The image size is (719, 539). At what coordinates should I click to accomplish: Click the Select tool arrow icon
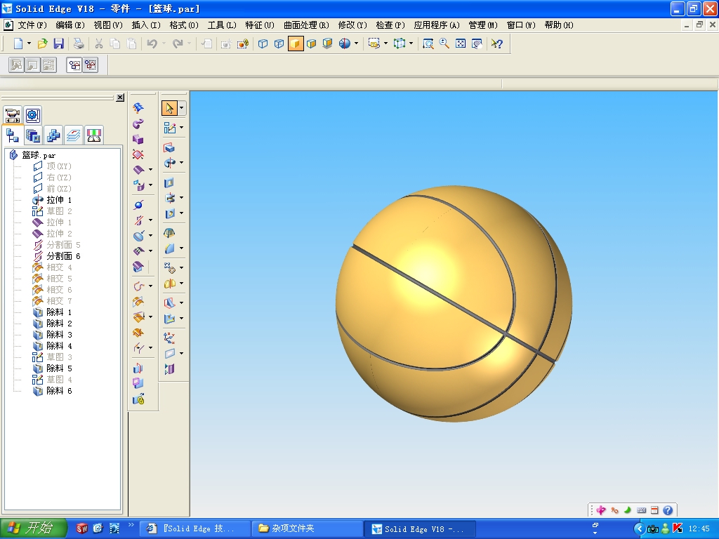click(x=170, y=108)
